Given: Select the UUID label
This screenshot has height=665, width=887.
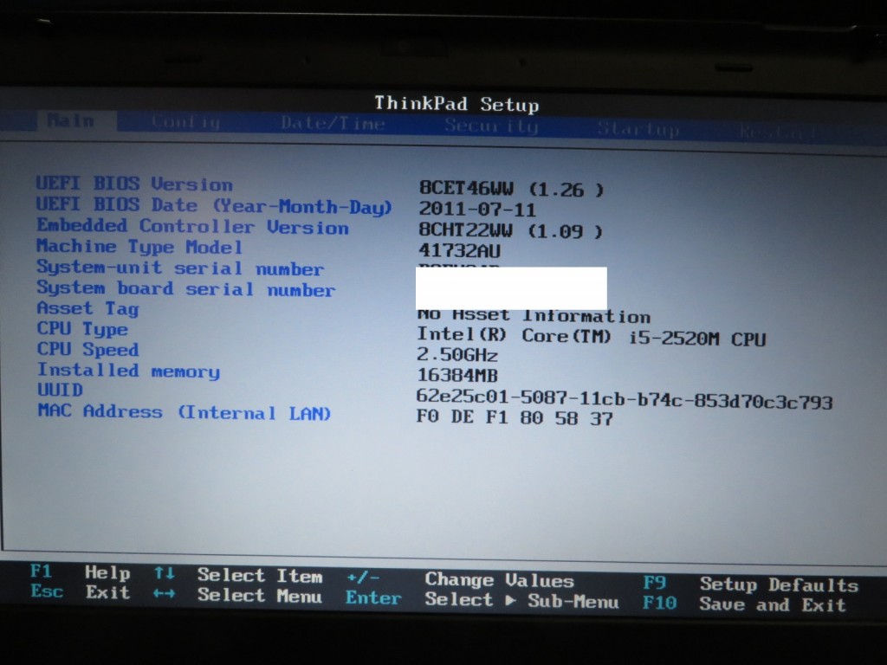Looking at the screenshot, I should (60, 390).
